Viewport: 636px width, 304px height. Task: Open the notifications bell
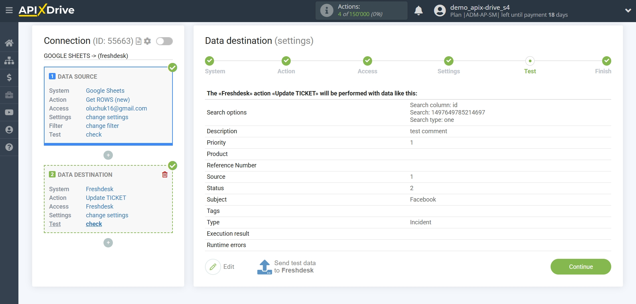pyautogui.click(x=418, y=11)
